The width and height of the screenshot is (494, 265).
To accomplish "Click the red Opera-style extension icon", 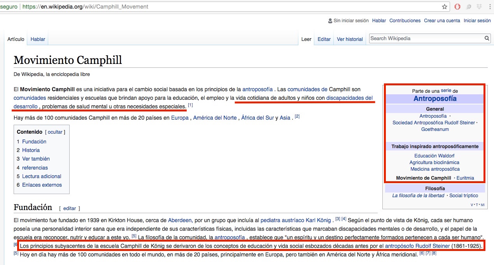I will pyautogui.click(x=458, y=7).
